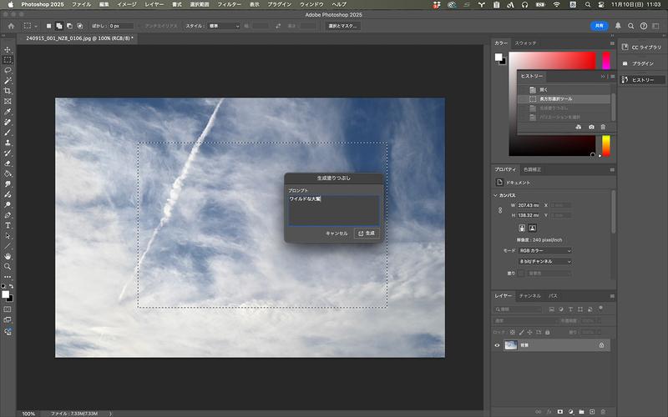Enable the add to selection mode
The width and height of the screenshot is (668, 417).
[60, 26]
